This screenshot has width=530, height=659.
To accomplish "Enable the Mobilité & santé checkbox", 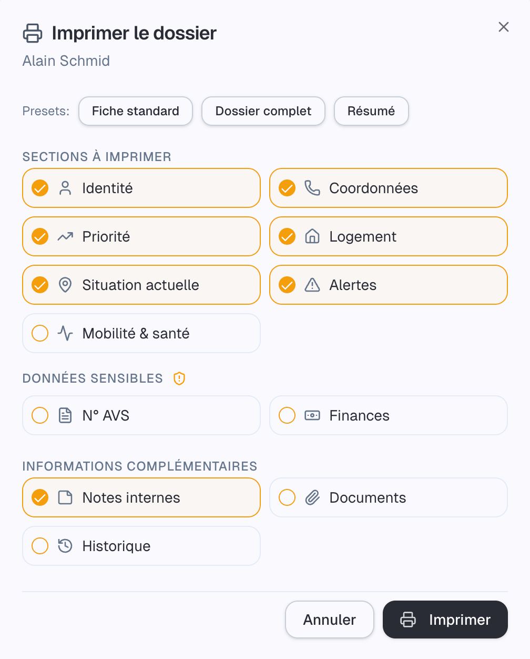I will coord(39,333).
